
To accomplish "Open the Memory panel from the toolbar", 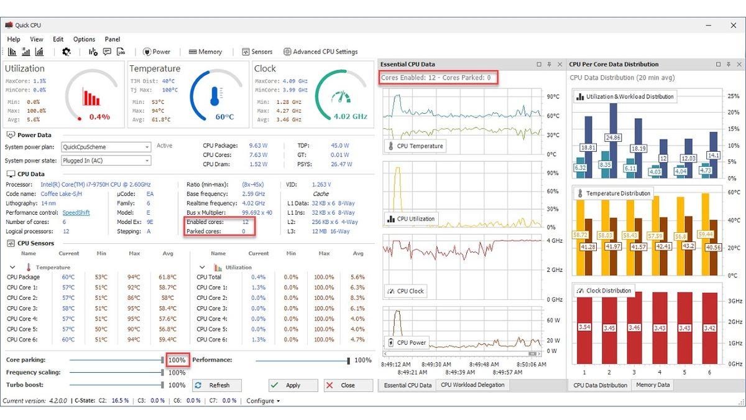I will (x=206, y=52).
